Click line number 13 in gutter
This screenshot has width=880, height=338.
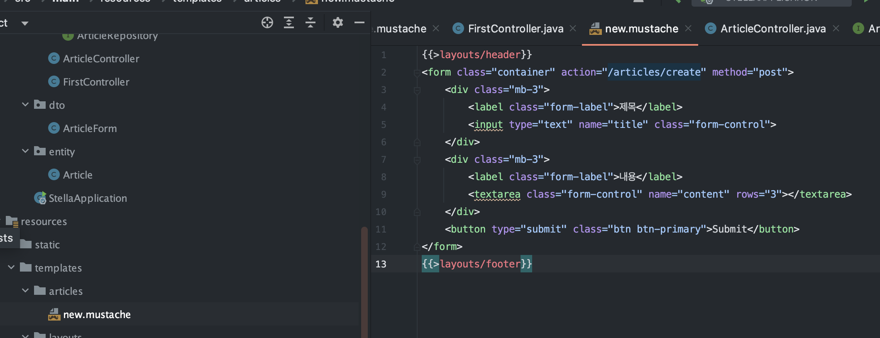(381, 264)
